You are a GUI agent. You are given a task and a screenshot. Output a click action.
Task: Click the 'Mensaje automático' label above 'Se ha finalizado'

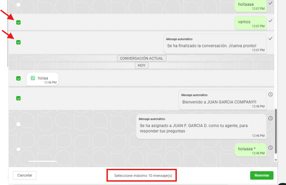click(x=179, y=39)
